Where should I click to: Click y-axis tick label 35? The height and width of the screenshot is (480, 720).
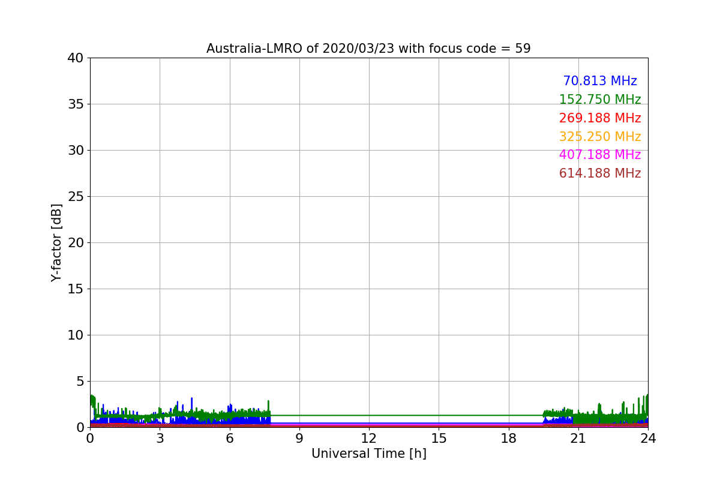tap(76, 104)
